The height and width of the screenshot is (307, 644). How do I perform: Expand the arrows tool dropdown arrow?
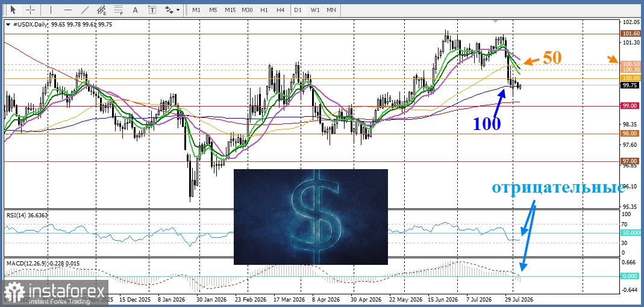[x=178, y=10]
